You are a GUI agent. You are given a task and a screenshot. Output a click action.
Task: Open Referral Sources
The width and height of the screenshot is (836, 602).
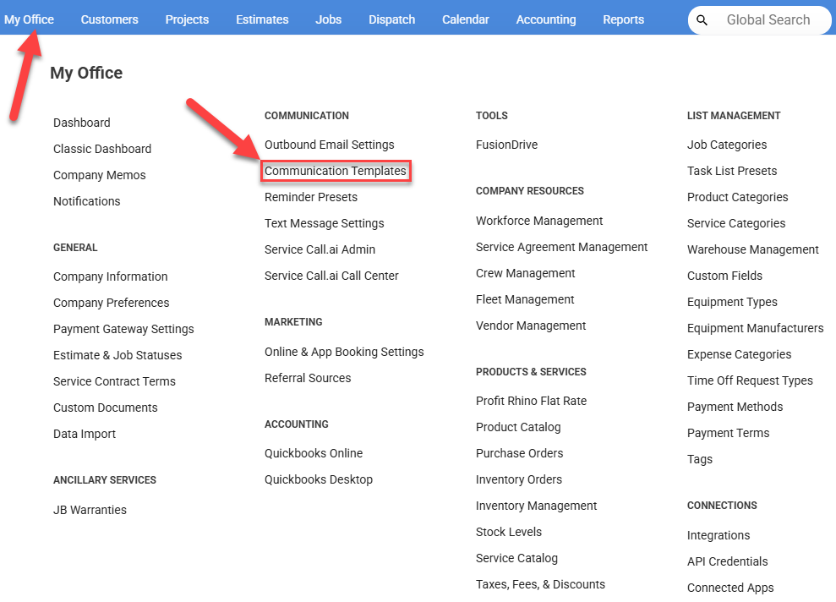(x=308, y=377)
